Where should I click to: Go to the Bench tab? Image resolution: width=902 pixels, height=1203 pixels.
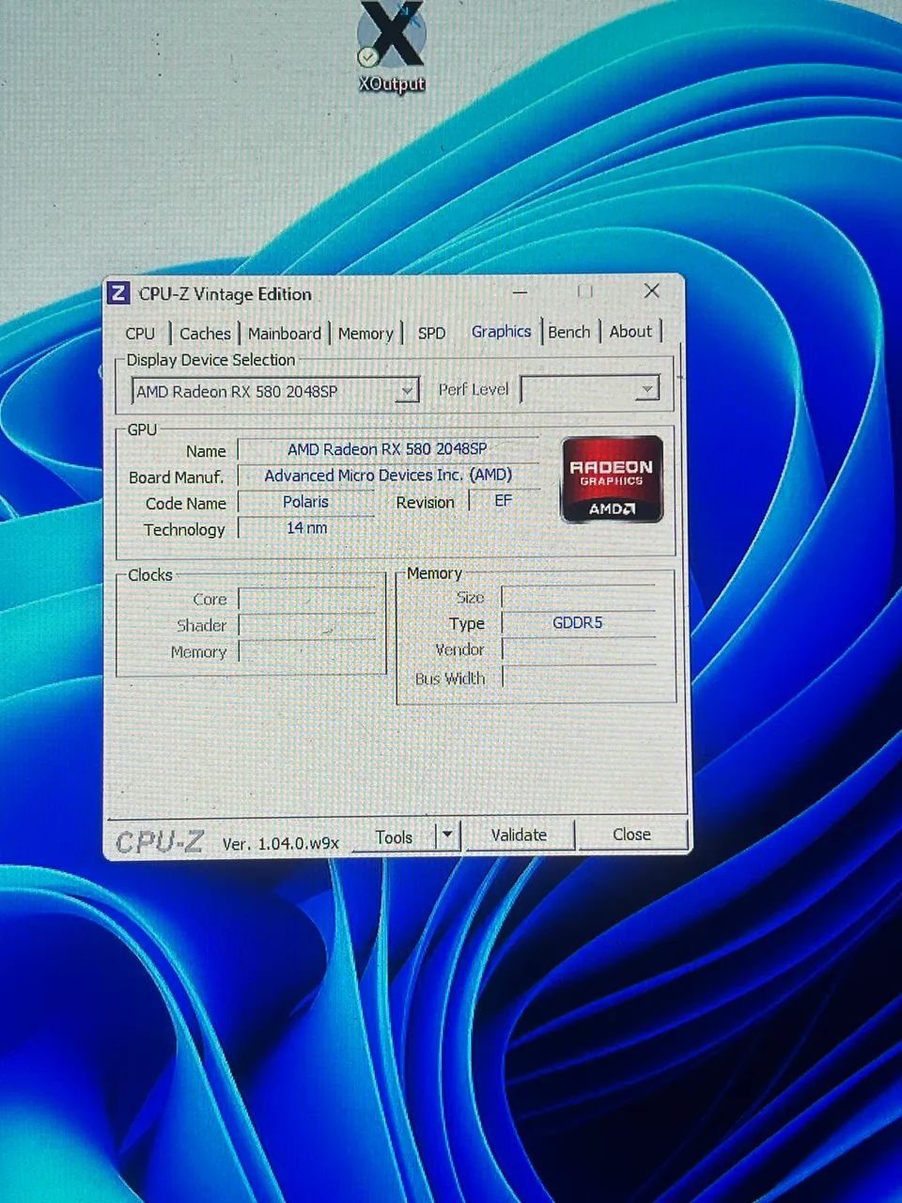click(x=569, y=331)
